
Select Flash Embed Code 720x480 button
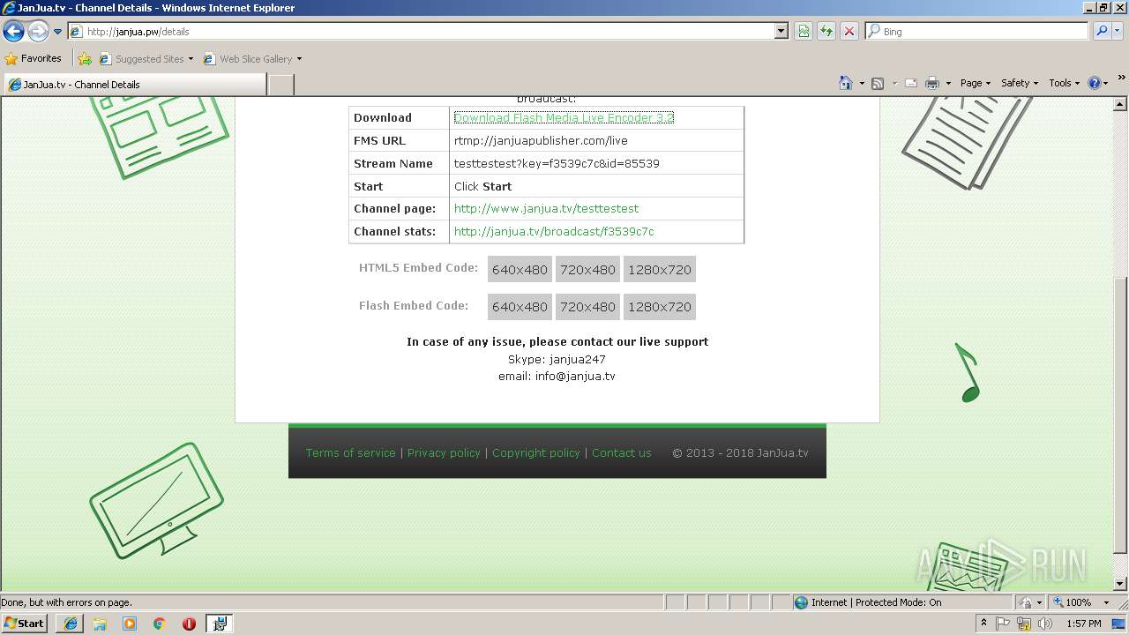pos(587,307)
